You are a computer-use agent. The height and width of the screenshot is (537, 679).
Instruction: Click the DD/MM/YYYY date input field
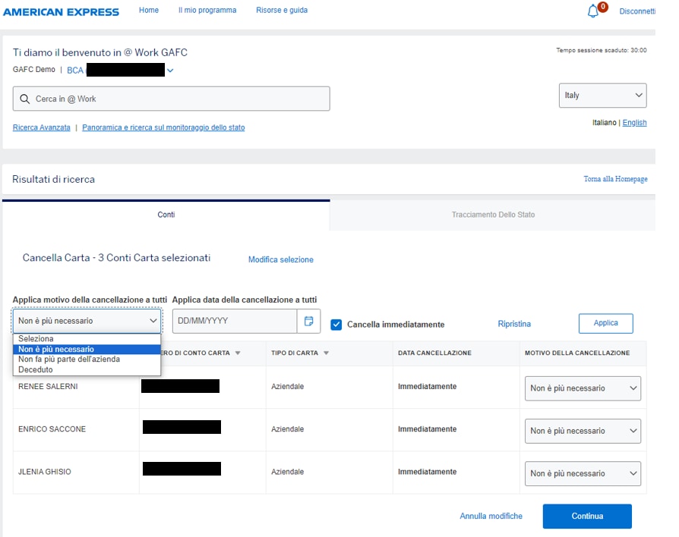coord(234,322)
